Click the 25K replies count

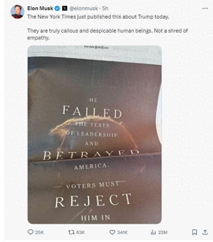click(40, 232)
